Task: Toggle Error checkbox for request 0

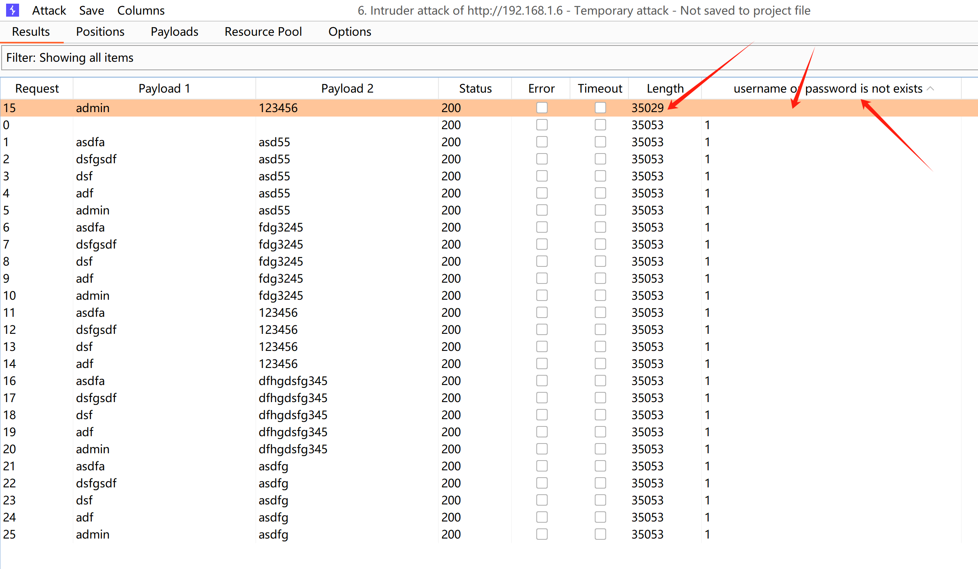Action: [x=542, y=125]
